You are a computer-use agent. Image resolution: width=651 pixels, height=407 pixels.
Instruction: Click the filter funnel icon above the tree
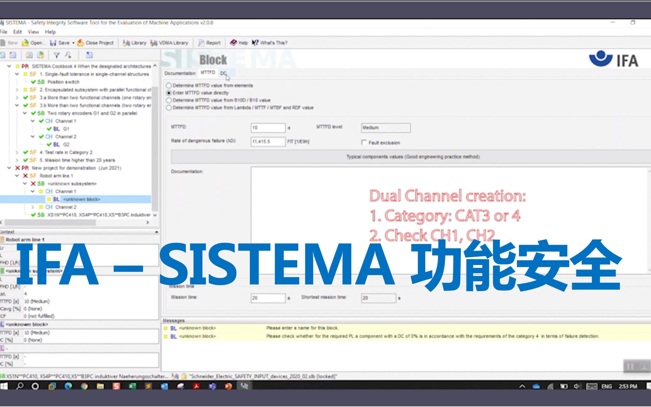[x=57, y=55]
